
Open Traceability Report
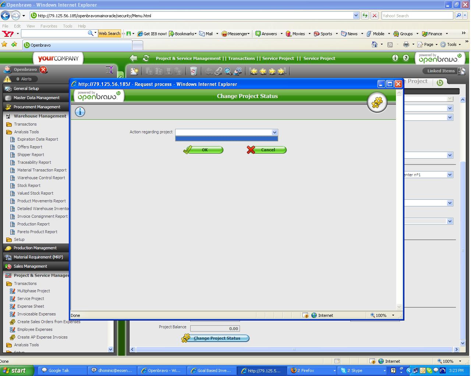click(34, 162)
